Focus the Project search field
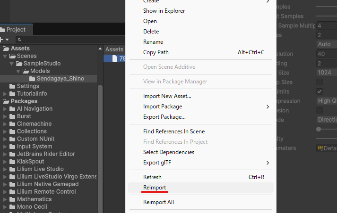 tap(70, 40)
